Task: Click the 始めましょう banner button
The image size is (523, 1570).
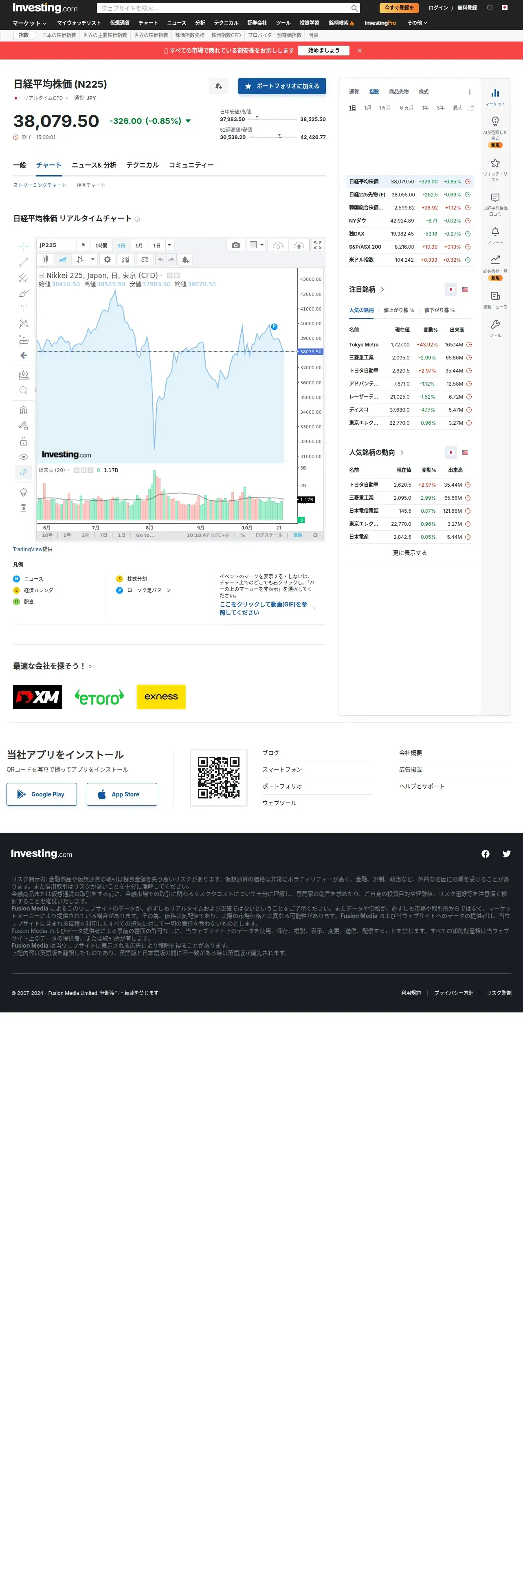Action: [x=324, y=51]
